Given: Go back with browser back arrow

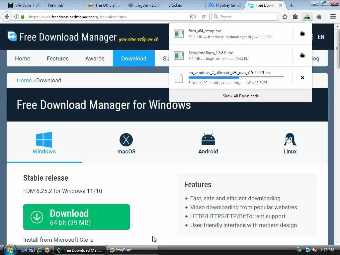Looking at the screenshot, I should click(7, 17).
